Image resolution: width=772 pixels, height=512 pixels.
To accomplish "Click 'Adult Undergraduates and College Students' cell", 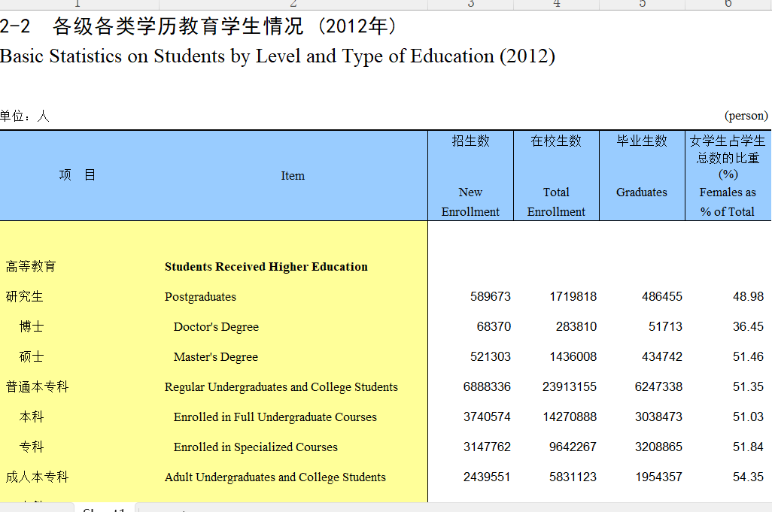I will (275, 477).
